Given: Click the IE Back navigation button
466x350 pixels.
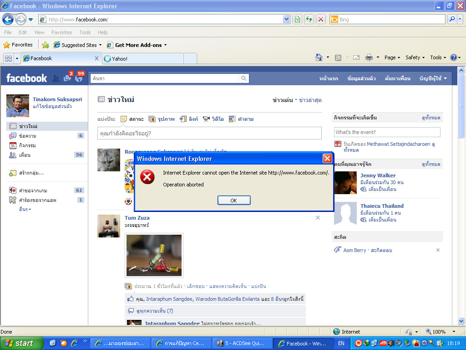Looking at the screenshot, I should [8, 20].
